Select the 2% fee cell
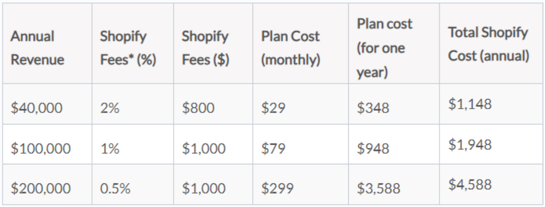The image size is (545, 207). [x=133, y=104]
